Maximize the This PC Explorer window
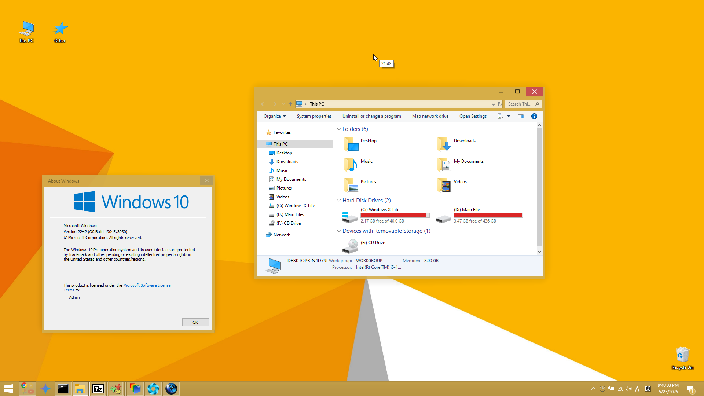 517,92
